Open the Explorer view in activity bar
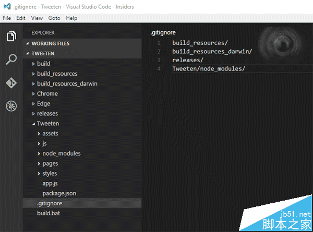 [11, 36]
